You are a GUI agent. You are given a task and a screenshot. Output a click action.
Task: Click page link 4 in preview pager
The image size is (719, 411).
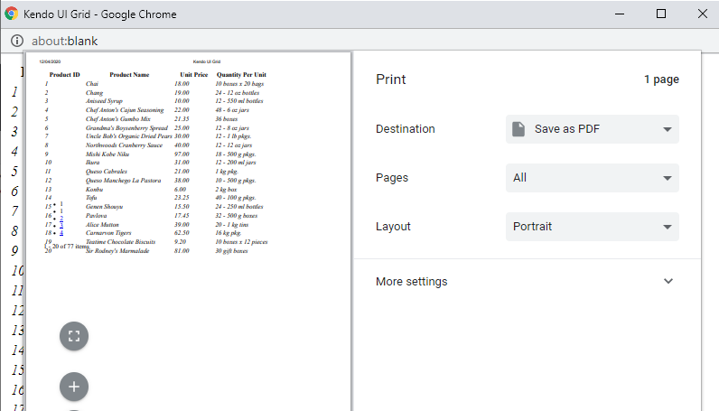pyautogui.click(x=61, y=233)
